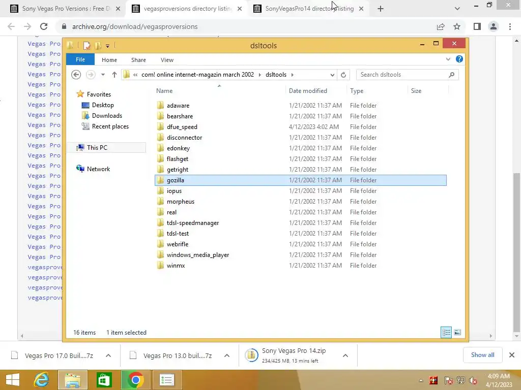This screenshot has height=390, width=521.
Task: Click com! online internet-magazin breadcrumb
Action: 197,75
